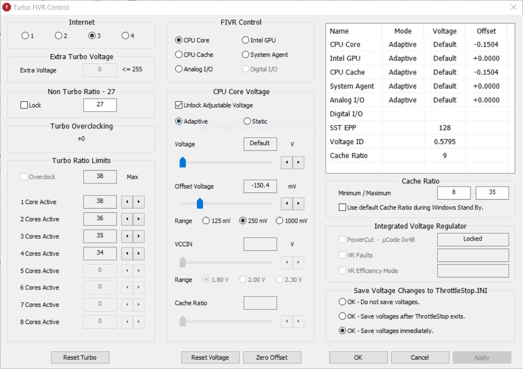Confirm with the OK button

(358, 357)
